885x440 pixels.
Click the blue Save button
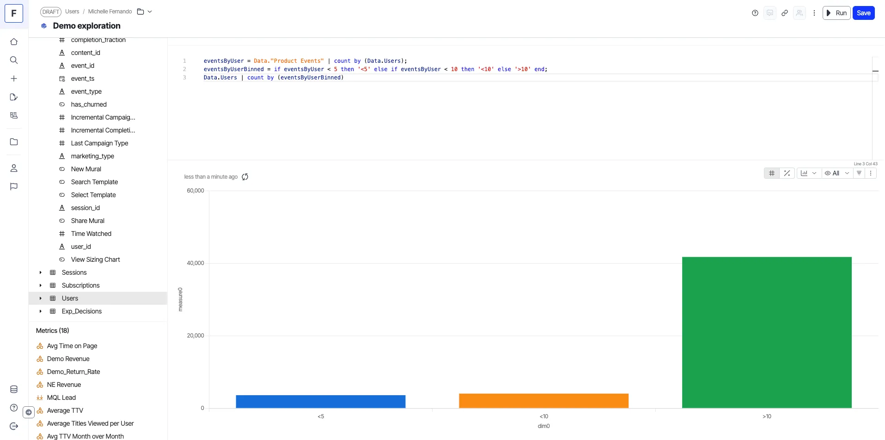pos(863,13)
